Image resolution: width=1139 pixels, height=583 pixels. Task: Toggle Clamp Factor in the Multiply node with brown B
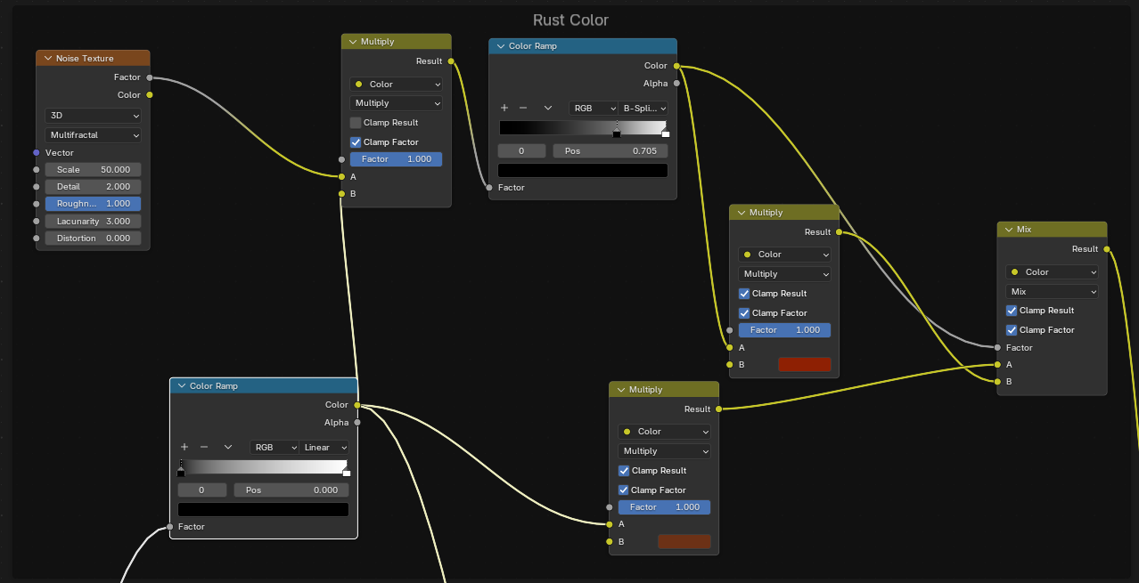click(x=624, y=490)
